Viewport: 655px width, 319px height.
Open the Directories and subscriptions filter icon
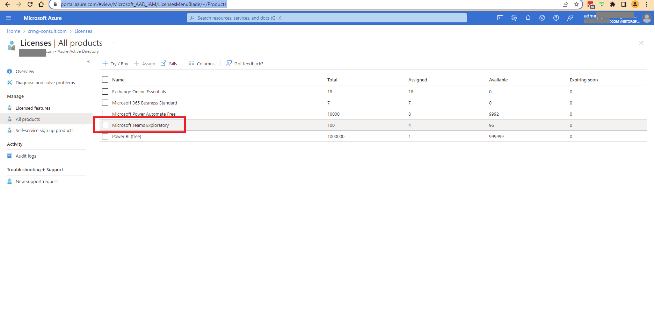pyautogui.click(x=514, y=18)
